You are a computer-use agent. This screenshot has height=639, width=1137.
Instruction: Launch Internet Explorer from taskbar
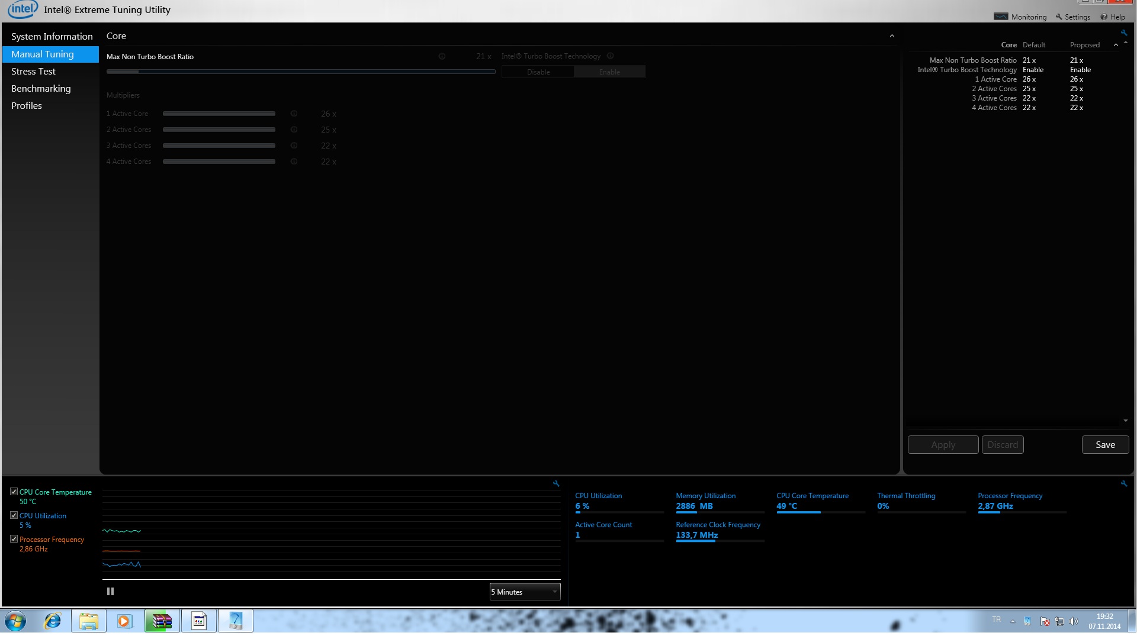point(53,621)
